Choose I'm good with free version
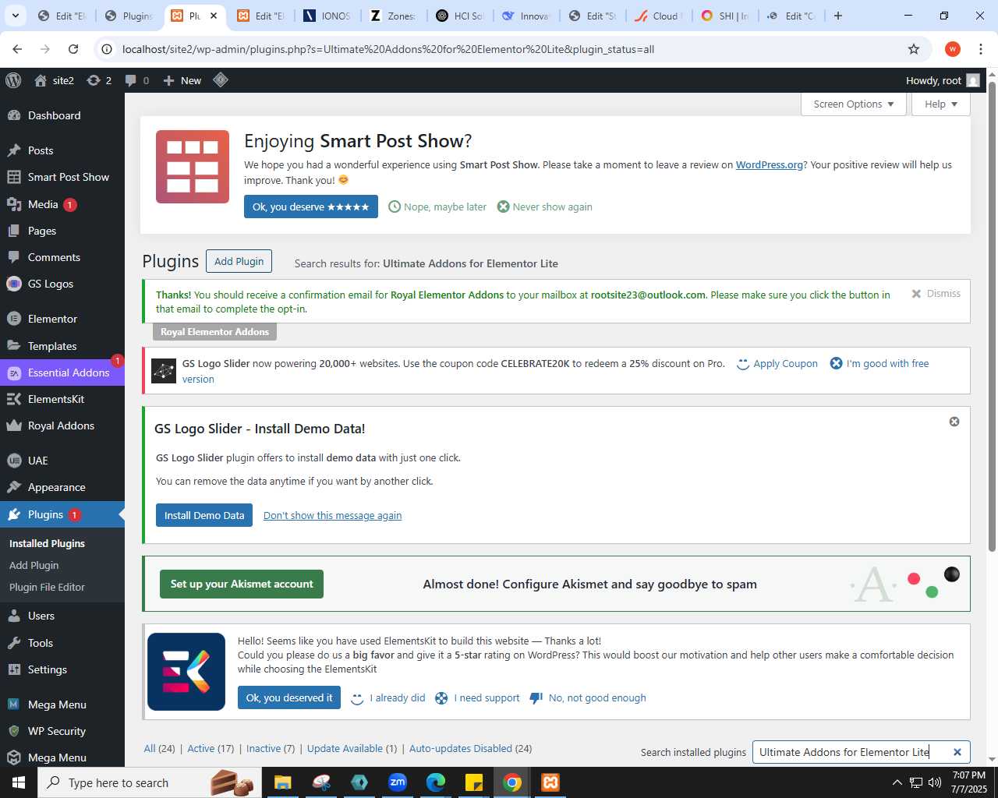The width and height of the screenshot is (998, 798). [879, 363]
